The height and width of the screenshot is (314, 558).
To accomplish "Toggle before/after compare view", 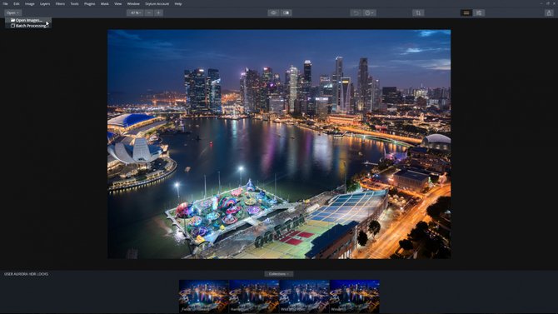I will 286,12.
